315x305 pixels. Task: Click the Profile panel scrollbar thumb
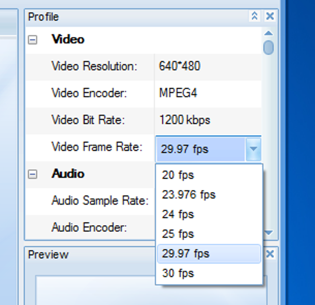tap(268, 48)
